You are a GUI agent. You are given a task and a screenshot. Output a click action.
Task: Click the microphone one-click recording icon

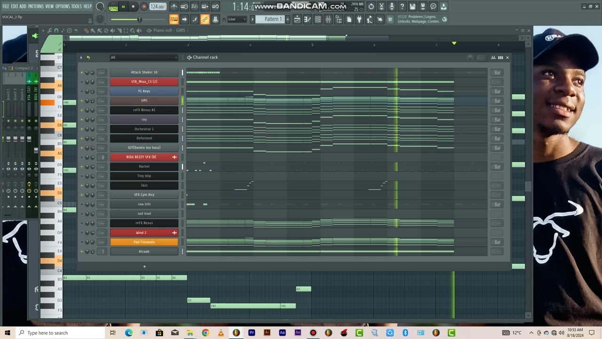click(x=392, y=7)
